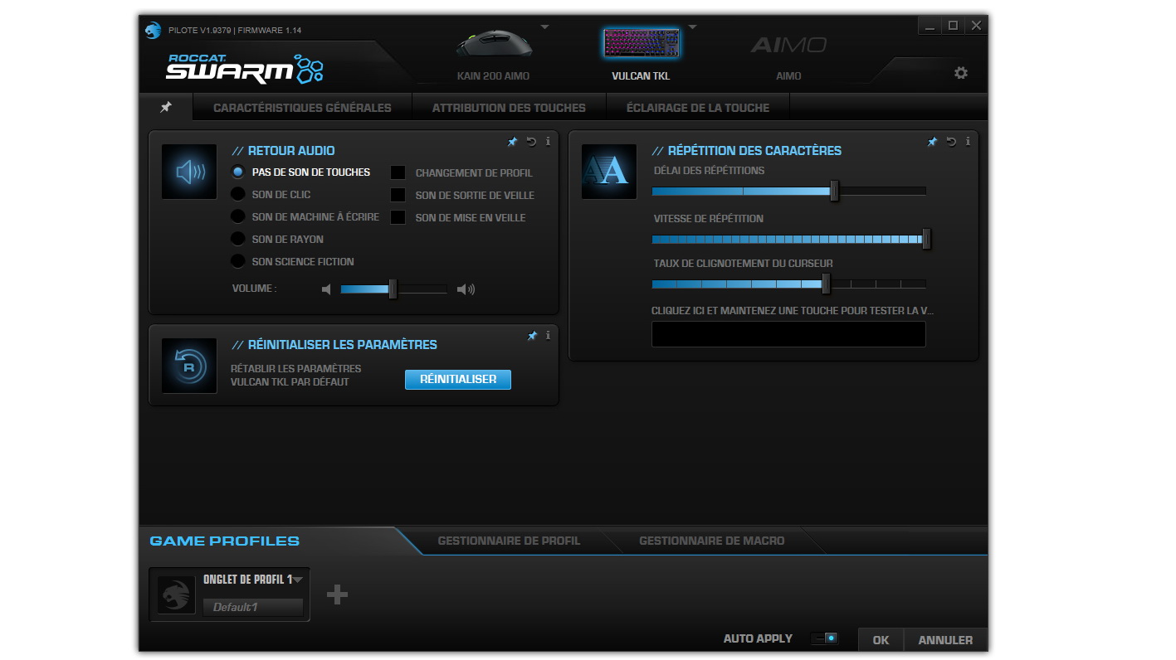Click the key test input field
1176x660 pixels.
pos(788,334)
